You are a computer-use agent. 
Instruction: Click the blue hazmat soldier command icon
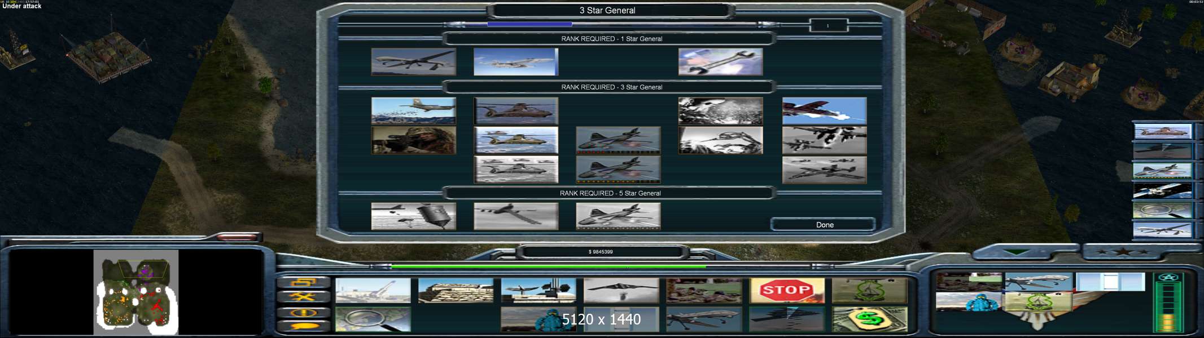coord(538,319)
